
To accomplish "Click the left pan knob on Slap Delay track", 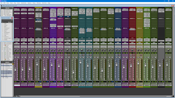I will click(30, 50).
